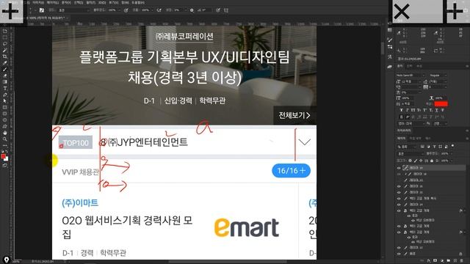Create a new group folder icon
The image size is (470, 264).
pos(449,261)
